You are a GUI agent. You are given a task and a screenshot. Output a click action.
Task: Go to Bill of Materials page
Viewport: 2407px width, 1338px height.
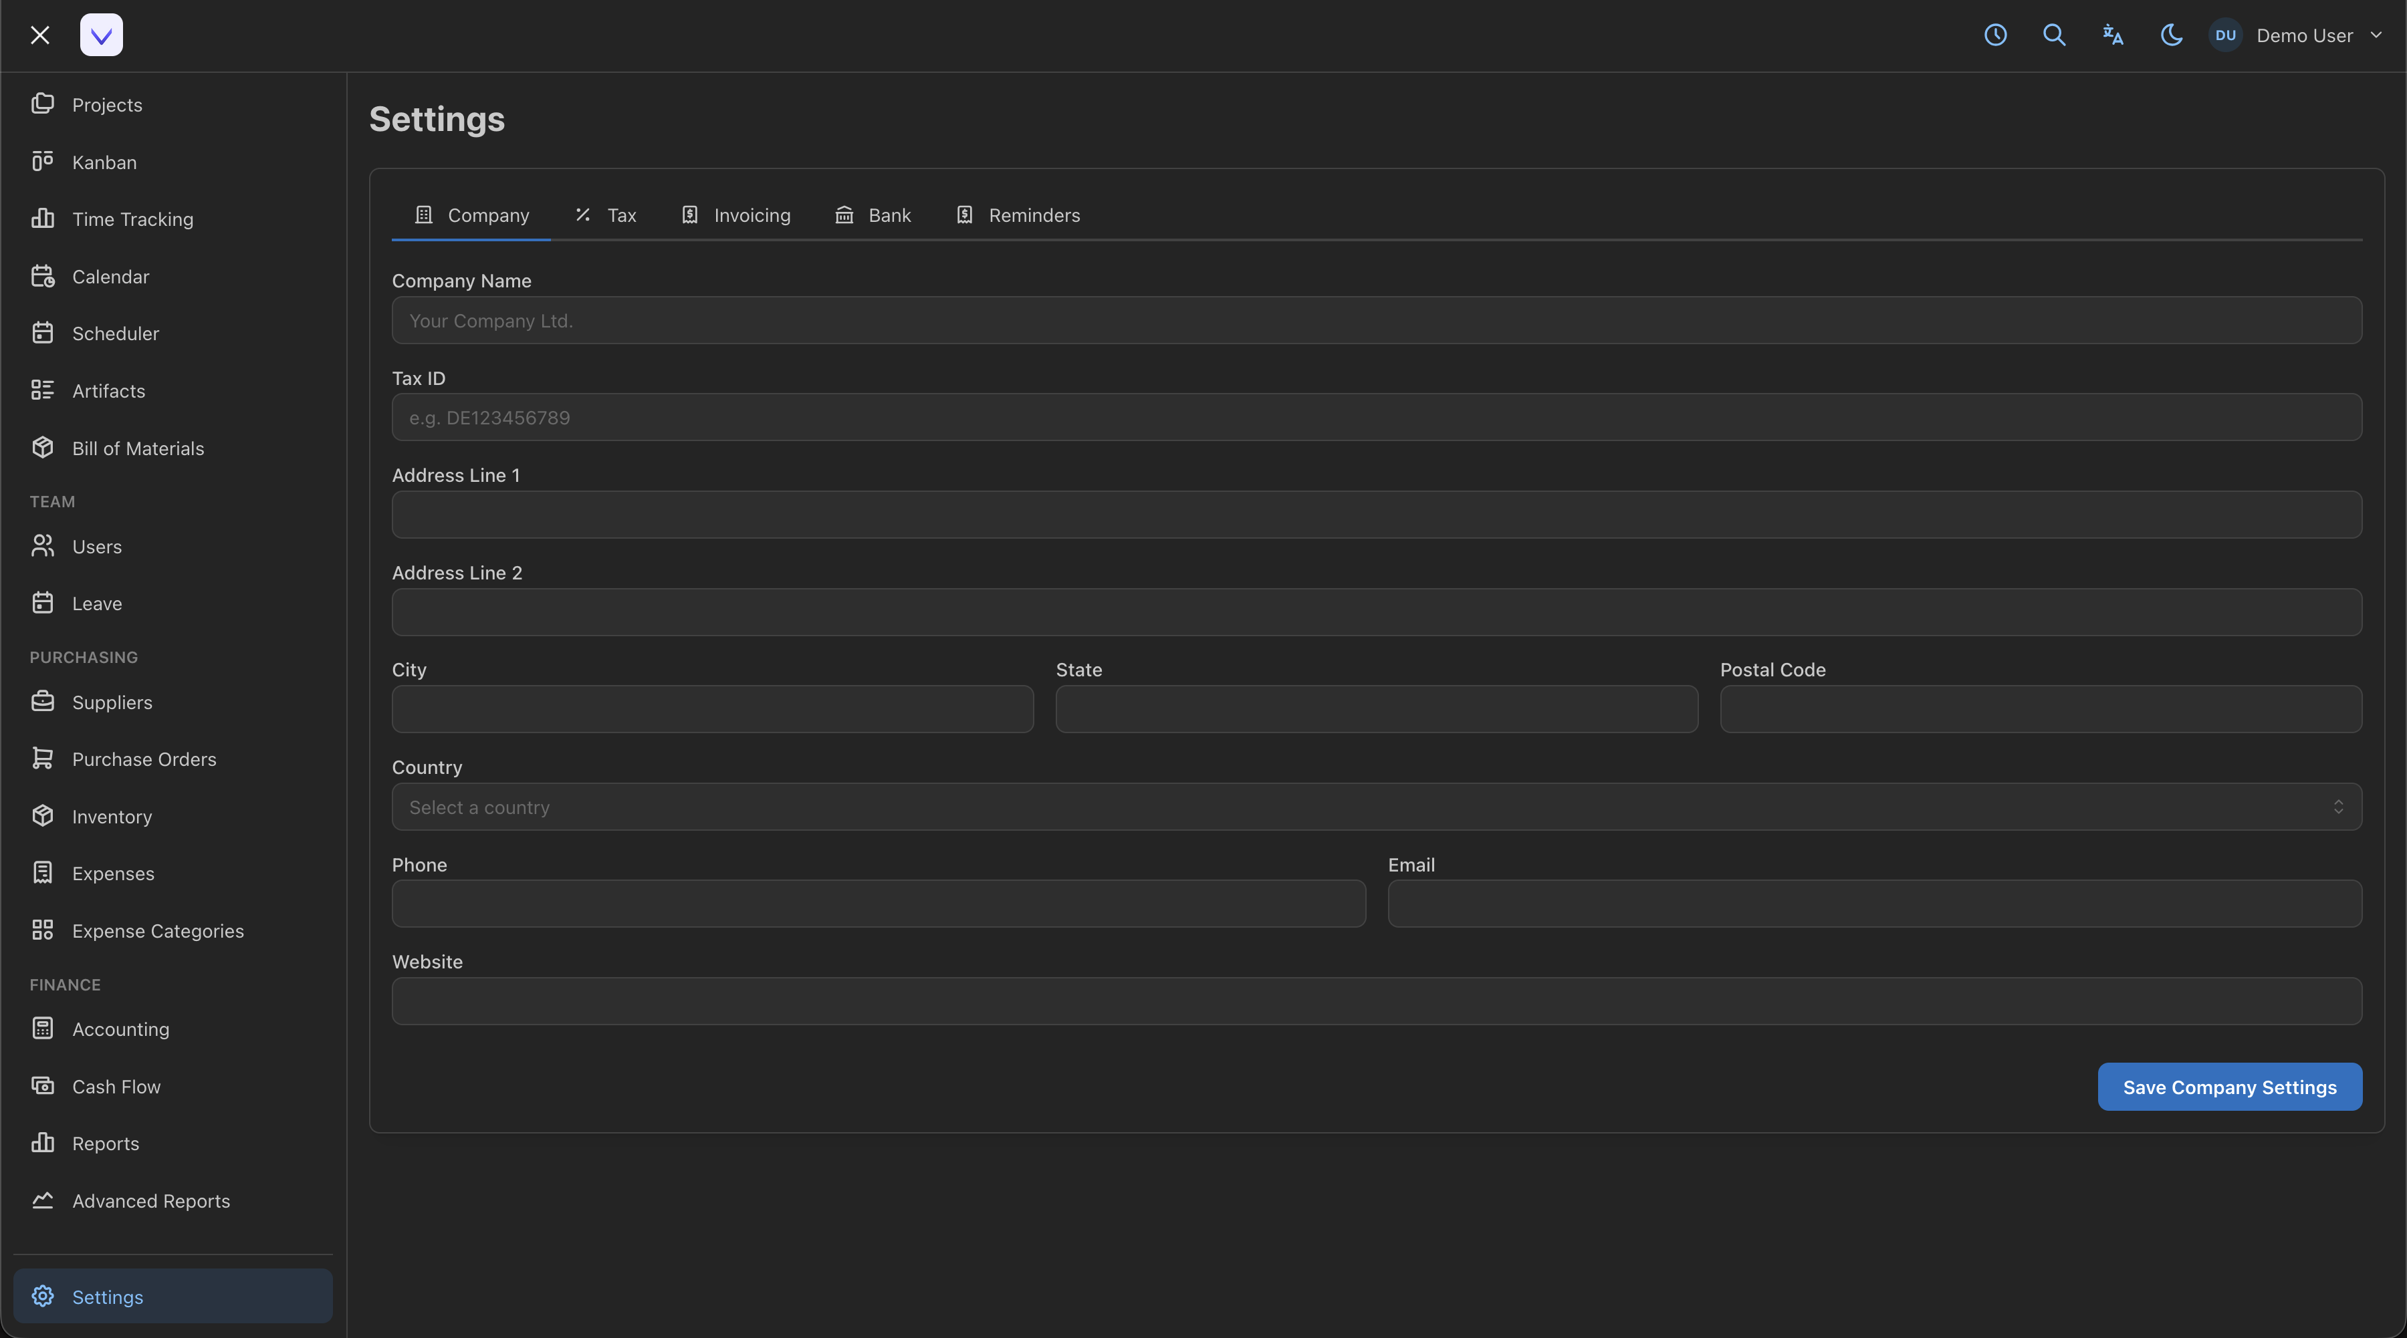137,448
